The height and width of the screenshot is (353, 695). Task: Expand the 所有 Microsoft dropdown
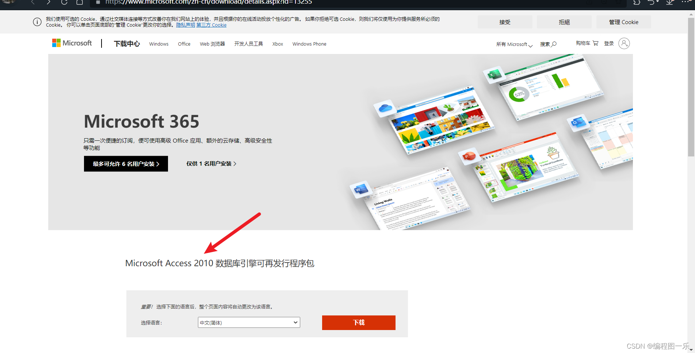click(514, 44)
